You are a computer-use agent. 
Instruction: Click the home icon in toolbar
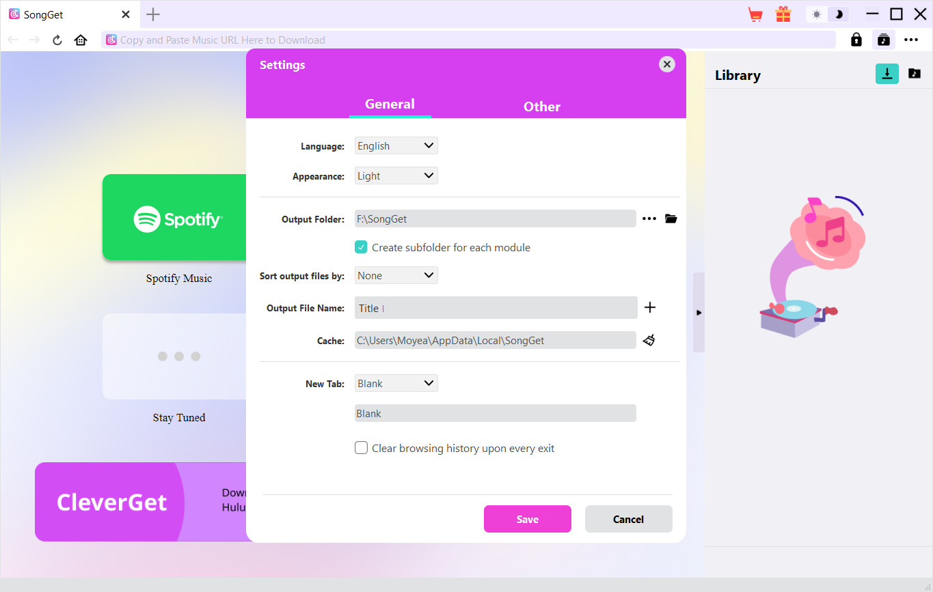pos(81,40)
